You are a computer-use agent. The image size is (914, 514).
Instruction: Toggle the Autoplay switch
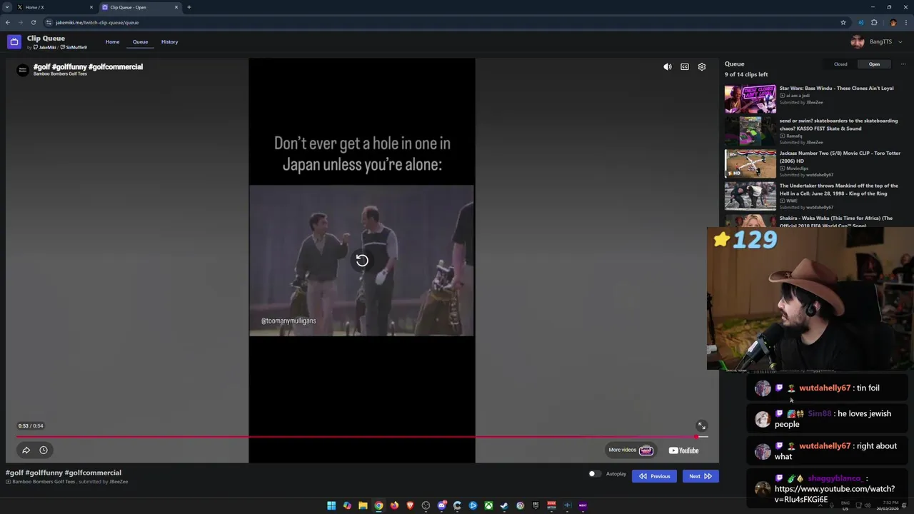(x=594, y=474)
